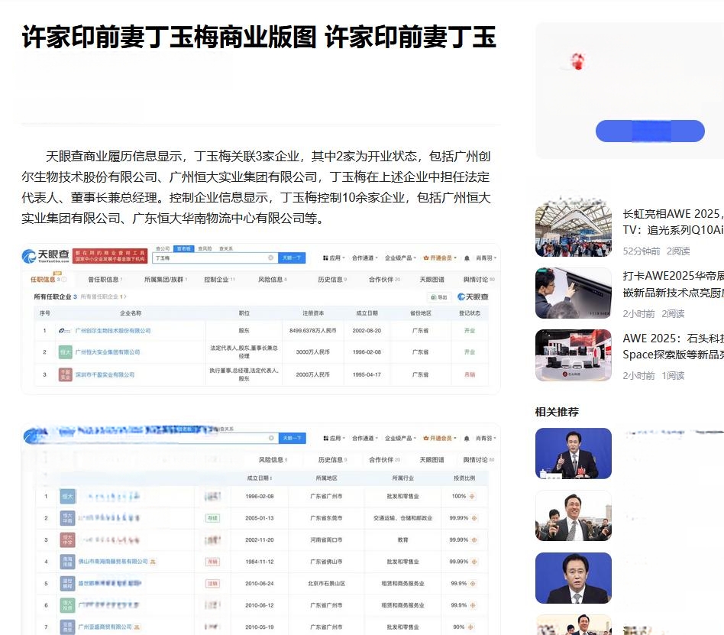Open the AWE 2025：石头科技 article link
This screenshot has height=635, width=724.
click(673, 347)
